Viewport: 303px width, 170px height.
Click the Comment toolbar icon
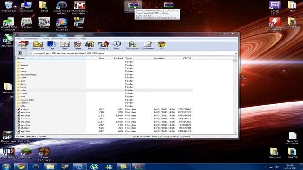pyautogui.click(x=147, y=45)
